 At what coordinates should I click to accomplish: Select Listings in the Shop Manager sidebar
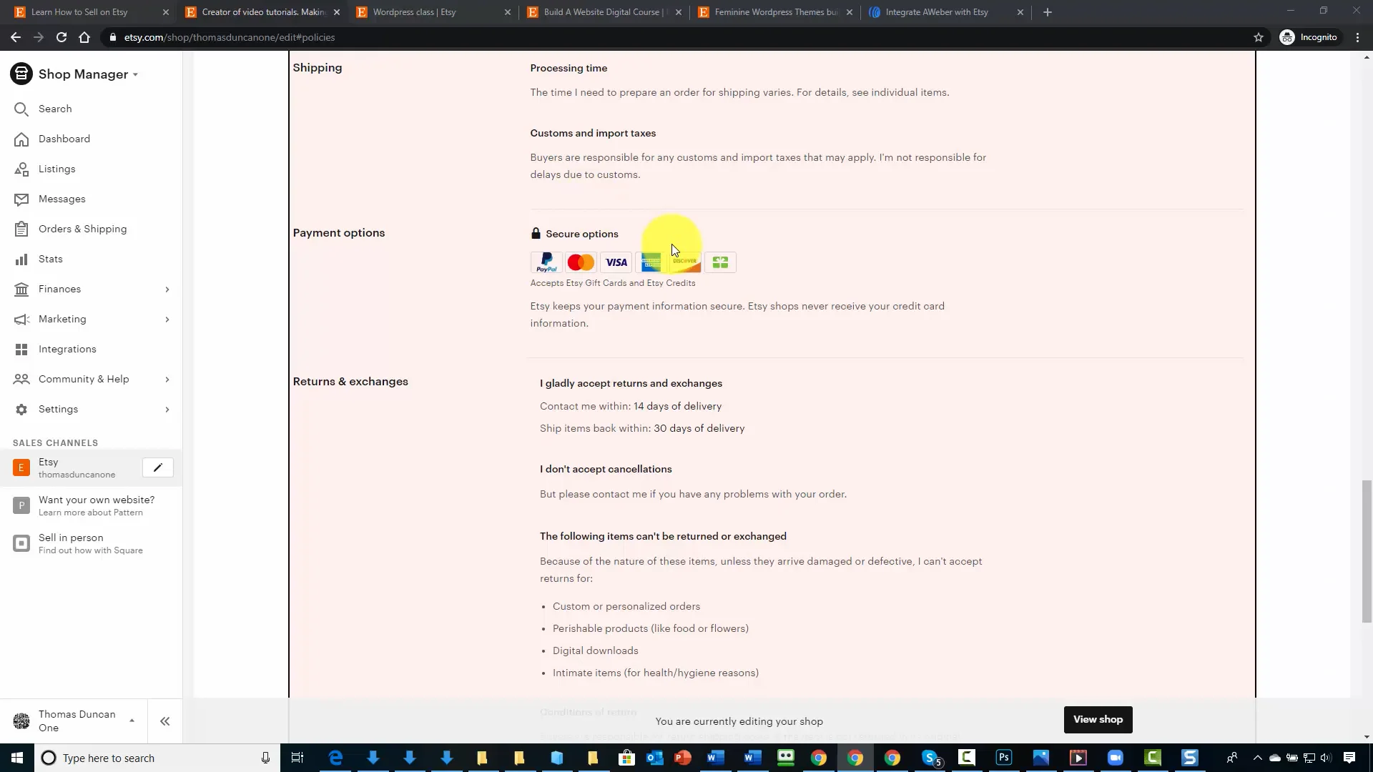56,169
